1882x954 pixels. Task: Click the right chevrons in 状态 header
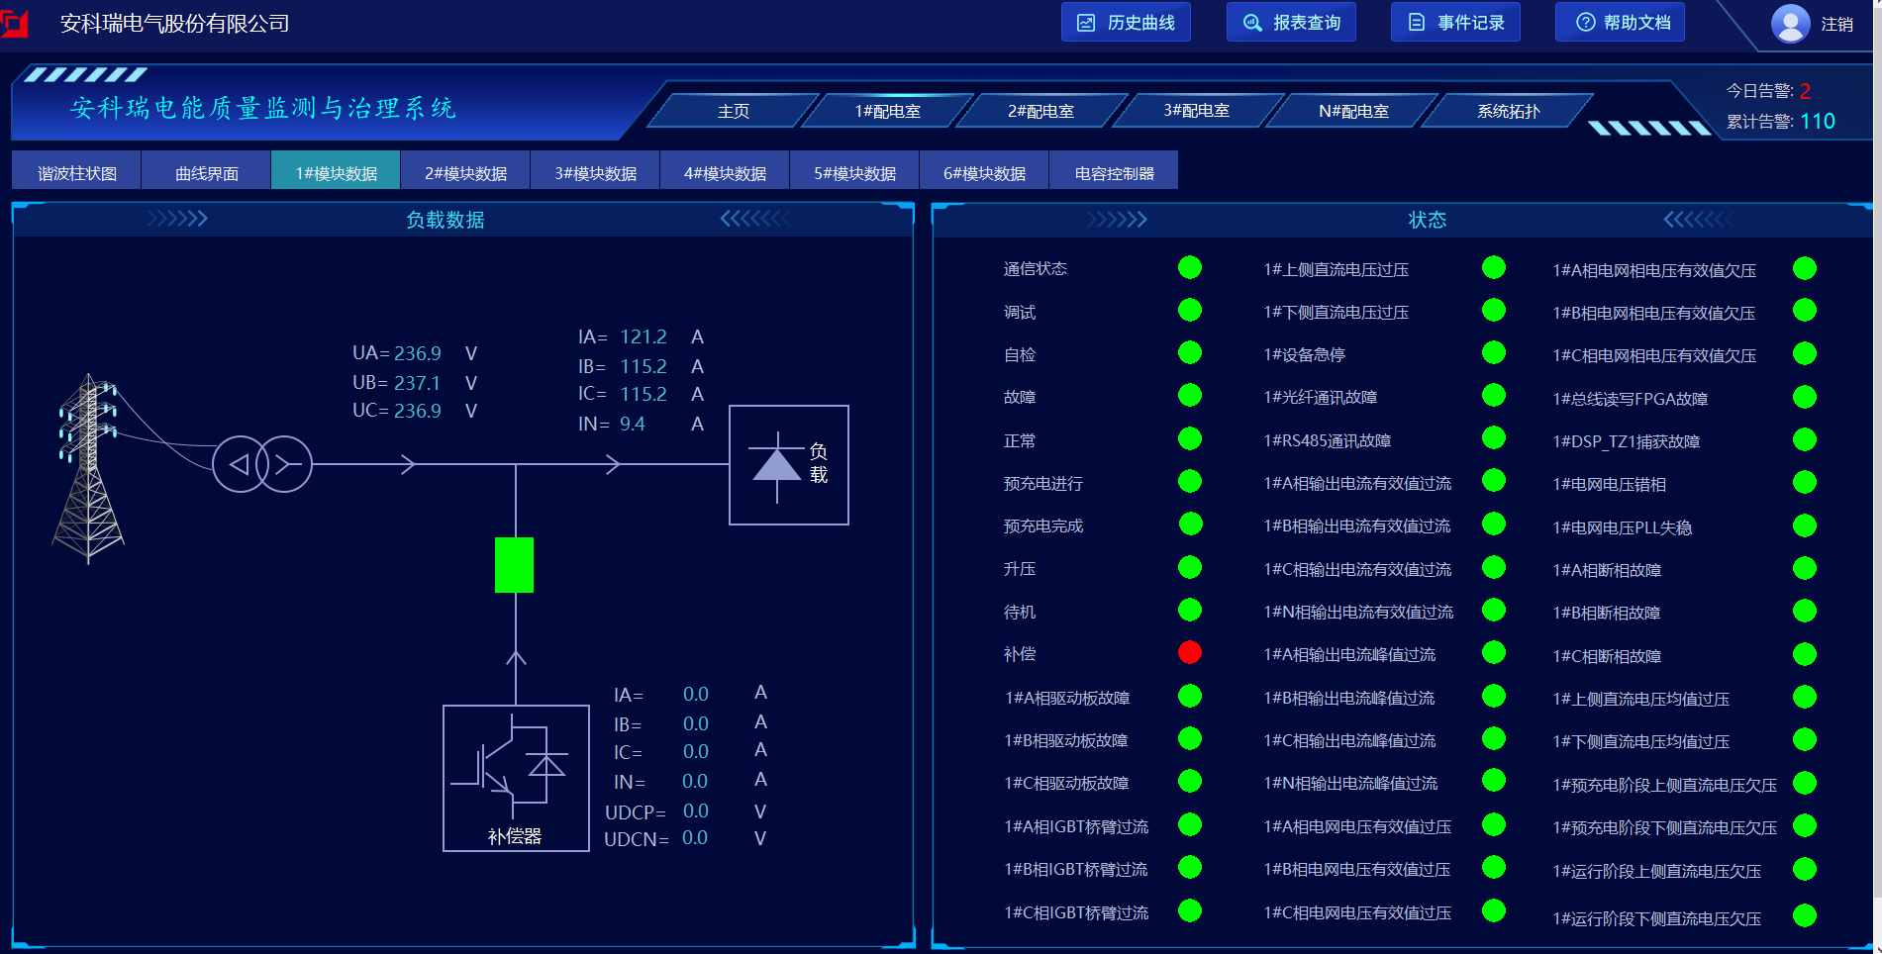[x=1697, y=219]
